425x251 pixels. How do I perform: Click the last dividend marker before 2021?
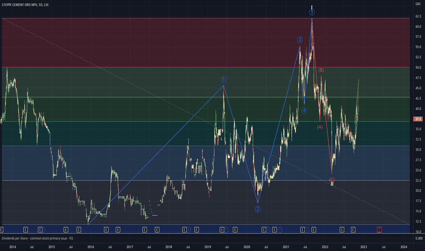click(x=280, y=230)
